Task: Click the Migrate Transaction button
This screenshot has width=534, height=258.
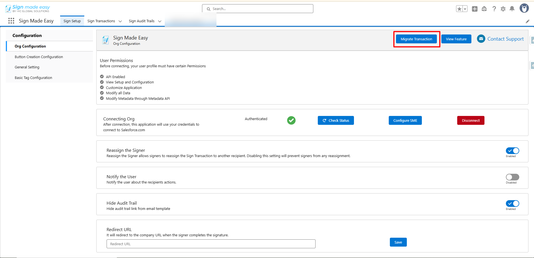Action: (416, 39)
